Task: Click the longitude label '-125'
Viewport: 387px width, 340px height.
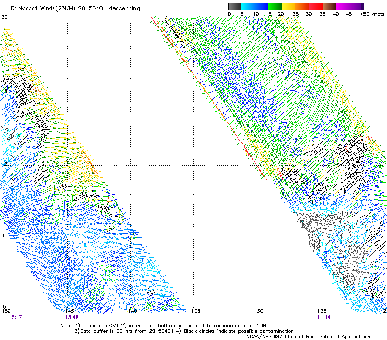Action: tap(320, 311)
